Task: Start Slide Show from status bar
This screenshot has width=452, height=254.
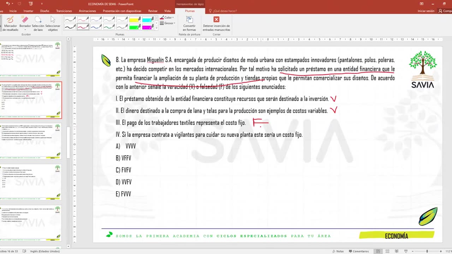Action: 405,251
